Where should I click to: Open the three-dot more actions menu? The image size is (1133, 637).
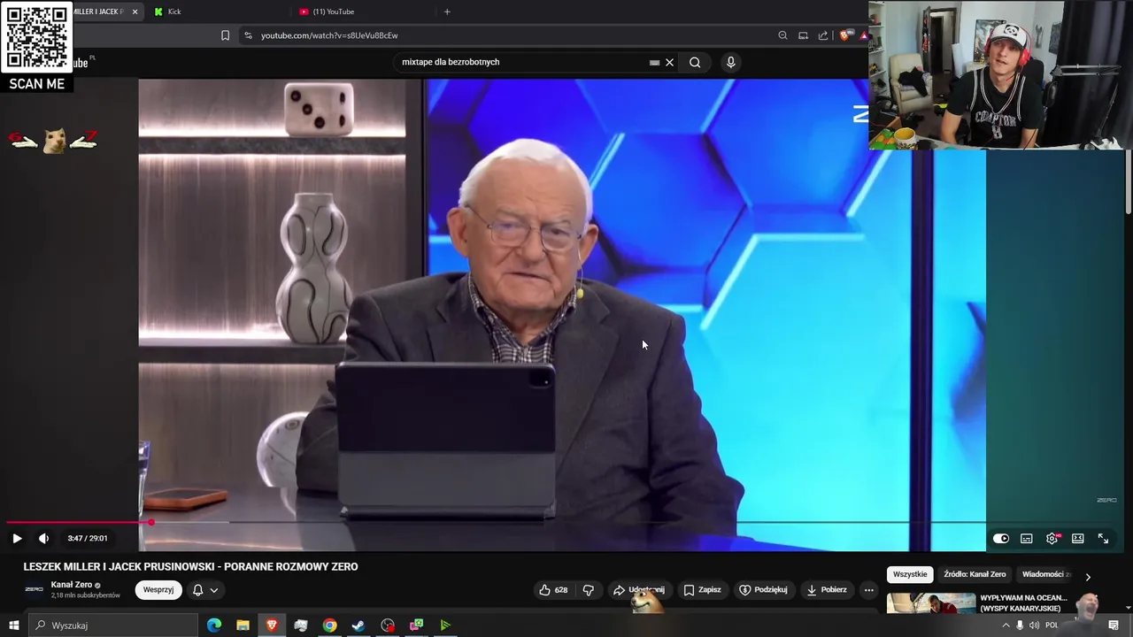click(868, 590)
